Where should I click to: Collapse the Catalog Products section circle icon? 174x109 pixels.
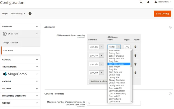(170, 94)
